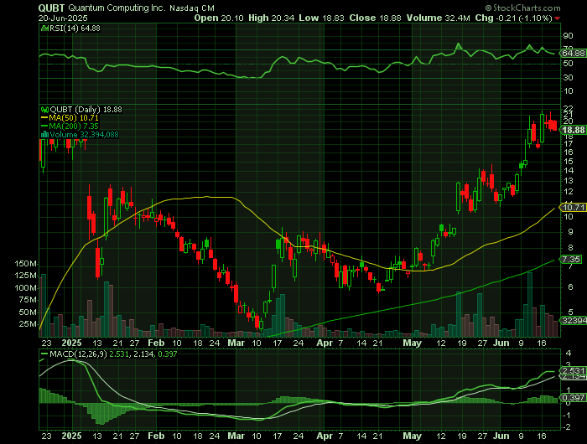Click 'May' on the price panel date axis

tap(413, 343)
